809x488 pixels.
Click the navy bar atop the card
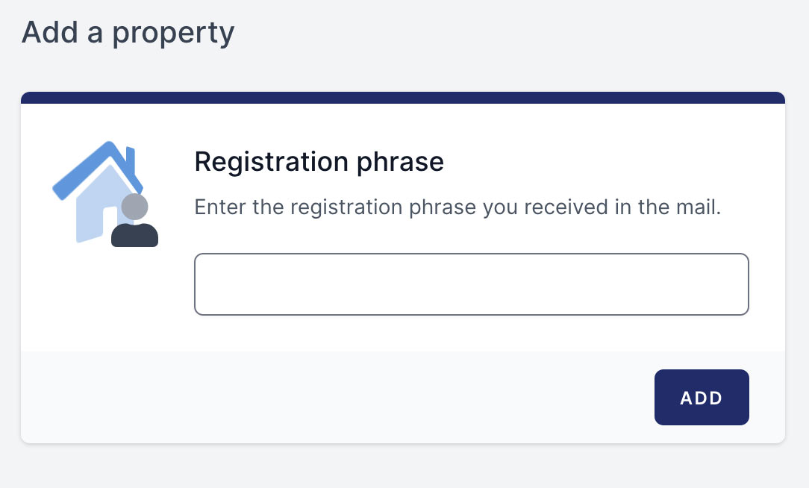click(x=403, y=98)
